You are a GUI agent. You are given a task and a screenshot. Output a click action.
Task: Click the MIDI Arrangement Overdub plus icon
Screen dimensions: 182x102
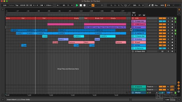[x=90, y=5]
